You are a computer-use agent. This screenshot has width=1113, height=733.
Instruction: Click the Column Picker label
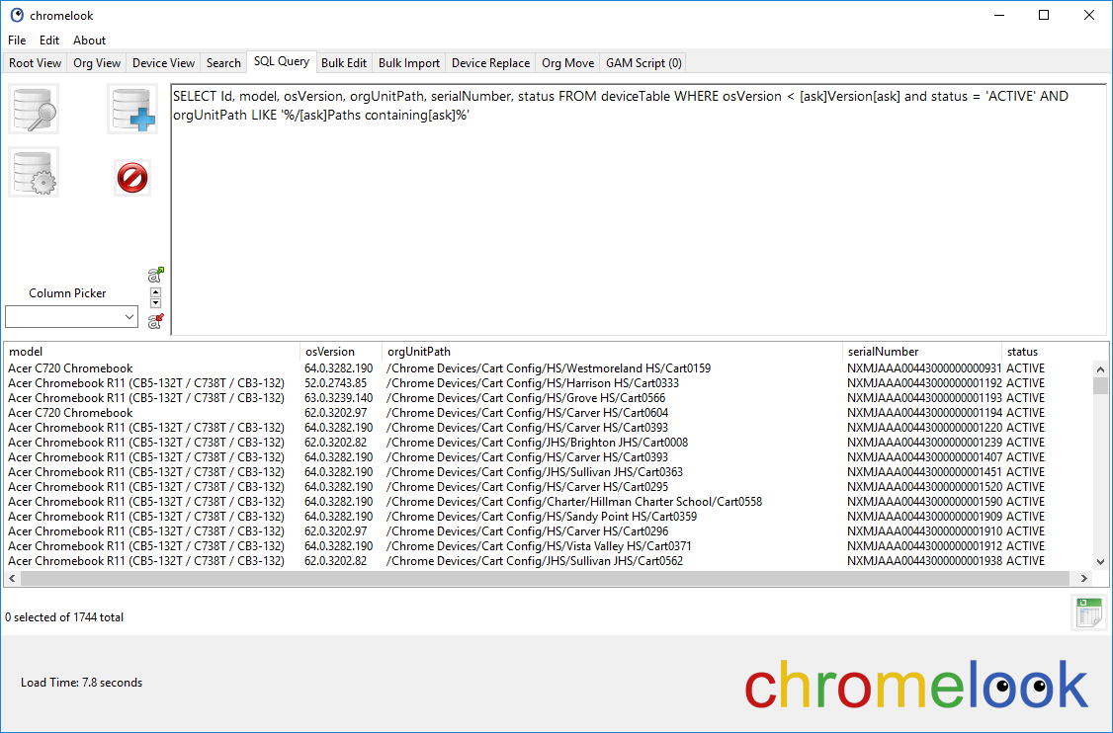point(67,293)
